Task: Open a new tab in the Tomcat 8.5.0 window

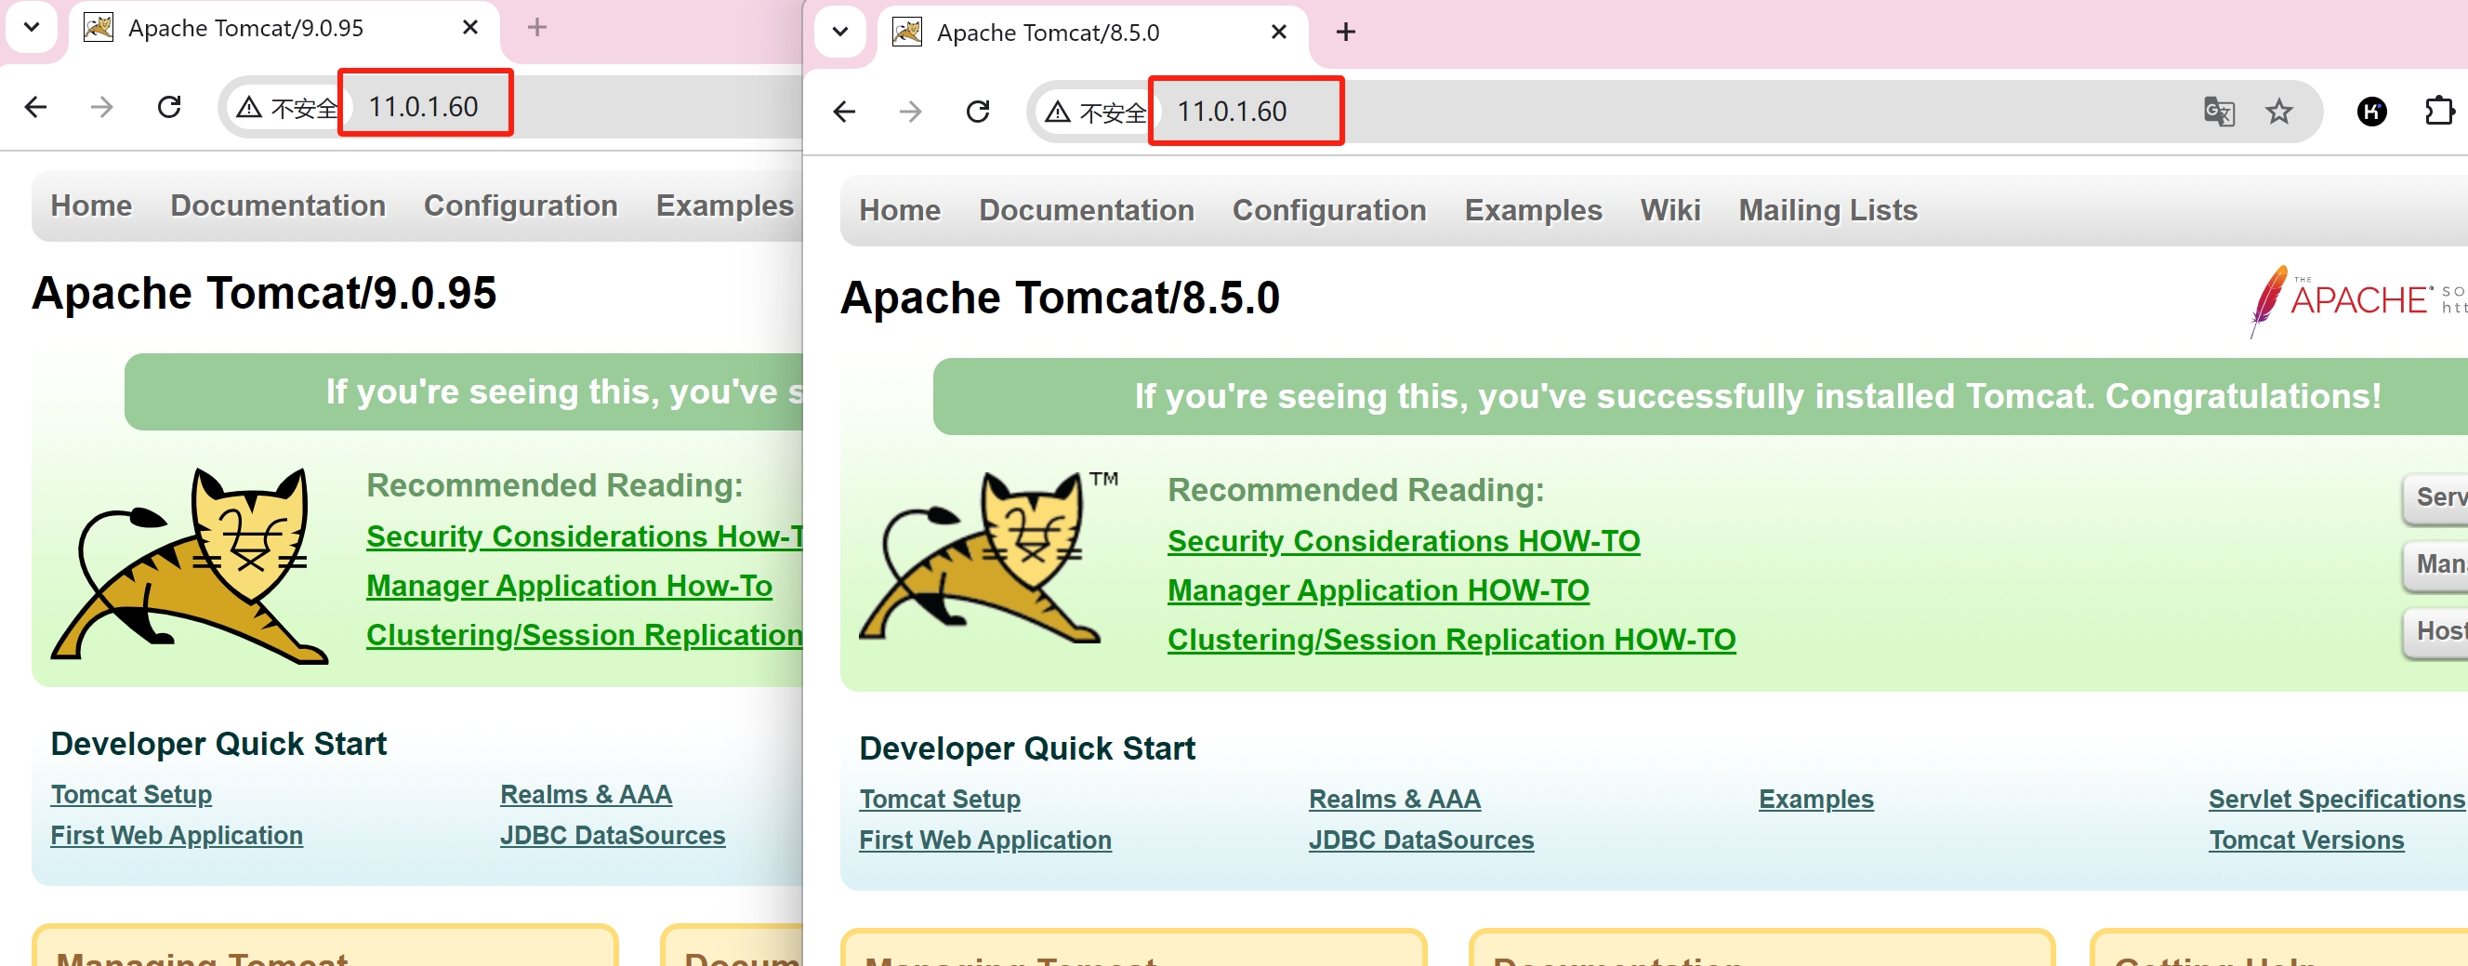Action: 1346,32
